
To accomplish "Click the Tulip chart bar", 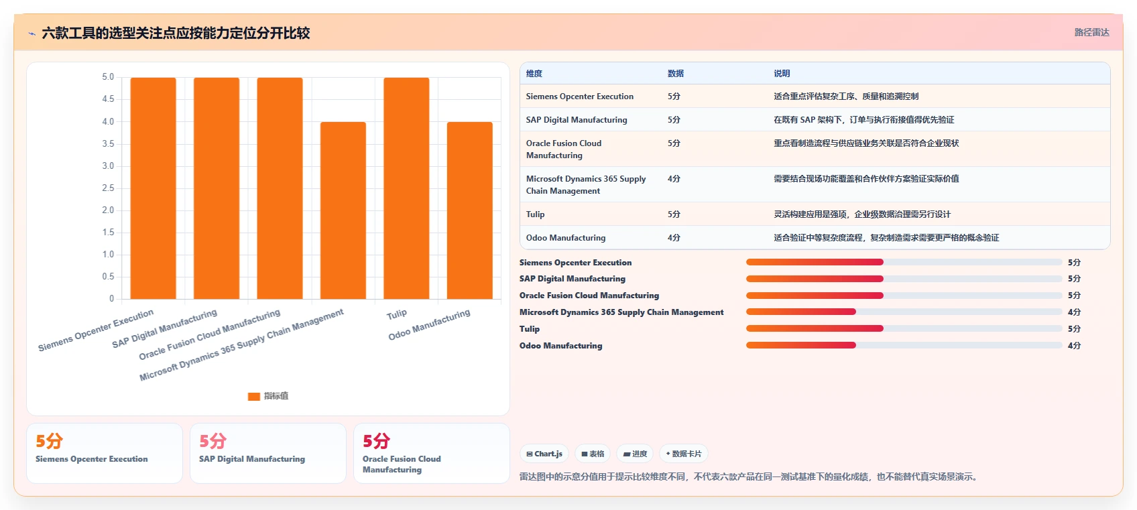I will 406,188.
